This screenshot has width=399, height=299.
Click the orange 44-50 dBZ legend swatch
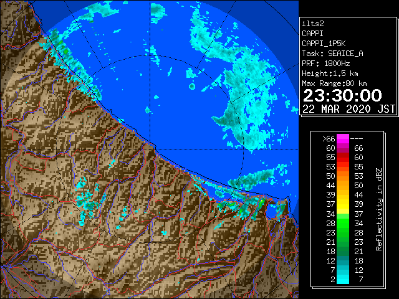tap(343, 186)
